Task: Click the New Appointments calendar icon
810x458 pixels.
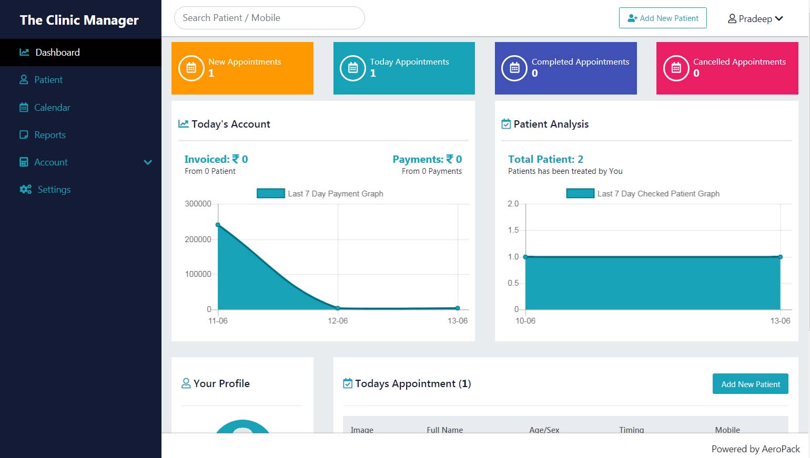Action: (x=191, y=68)
